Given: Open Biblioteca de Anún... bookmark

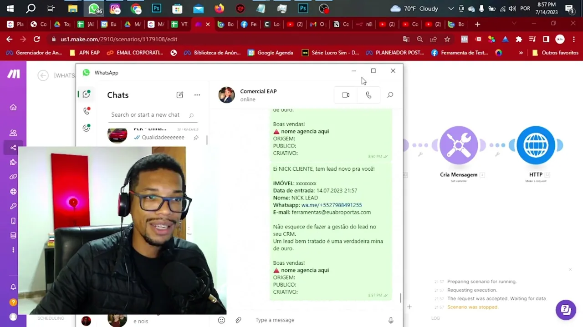Looking at the screenshot, I should [x=212, y=53].
